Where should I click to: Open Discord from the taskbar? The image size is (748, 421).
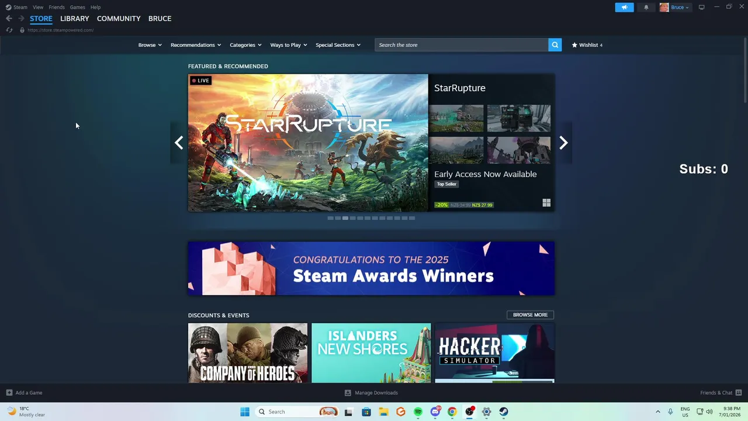435,412
